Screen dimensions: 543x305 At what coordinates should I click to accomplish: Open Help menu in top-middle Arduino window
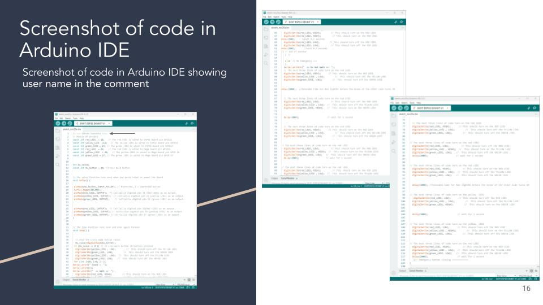click(x=290, y=16)
